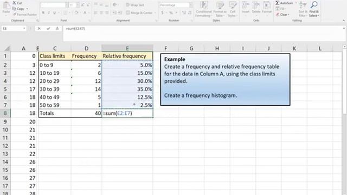Open the Clipboard dialog launcher
This screenshot has height=195, width=347.
pos(37,21)
